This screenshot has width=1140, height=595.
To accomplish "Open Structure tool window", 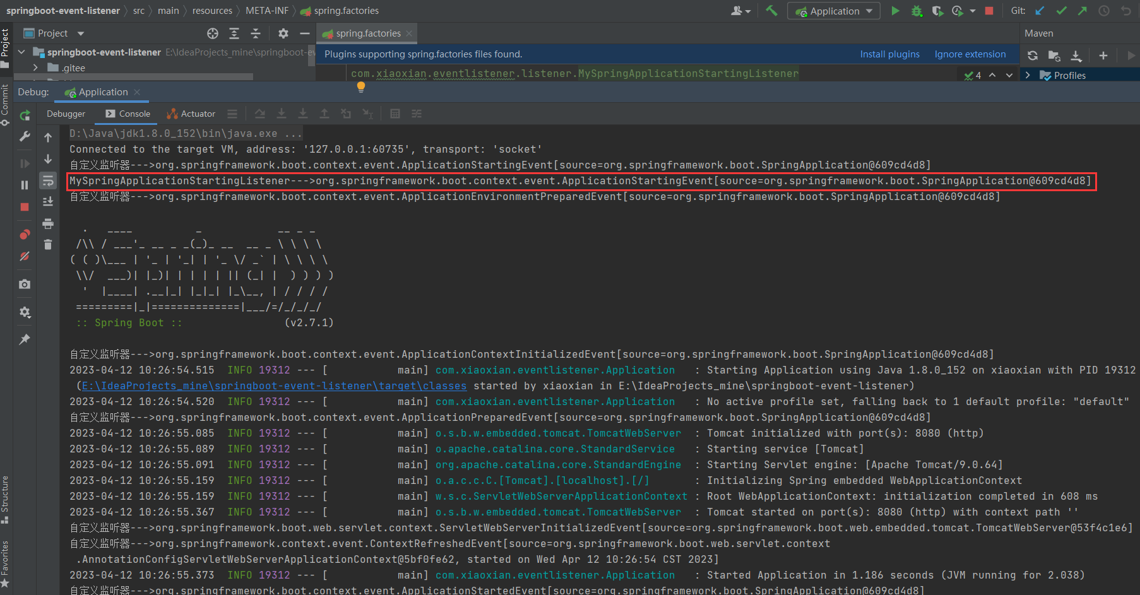I will pyautogui.click(x=5, y=498).
